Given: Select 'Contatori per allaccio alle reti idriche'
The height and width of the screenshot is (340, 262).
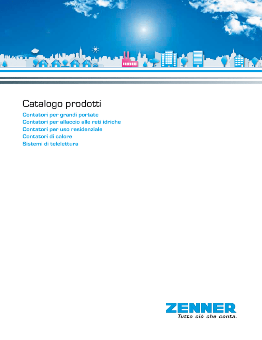Looking at the screenshot, I should [72, 122].
